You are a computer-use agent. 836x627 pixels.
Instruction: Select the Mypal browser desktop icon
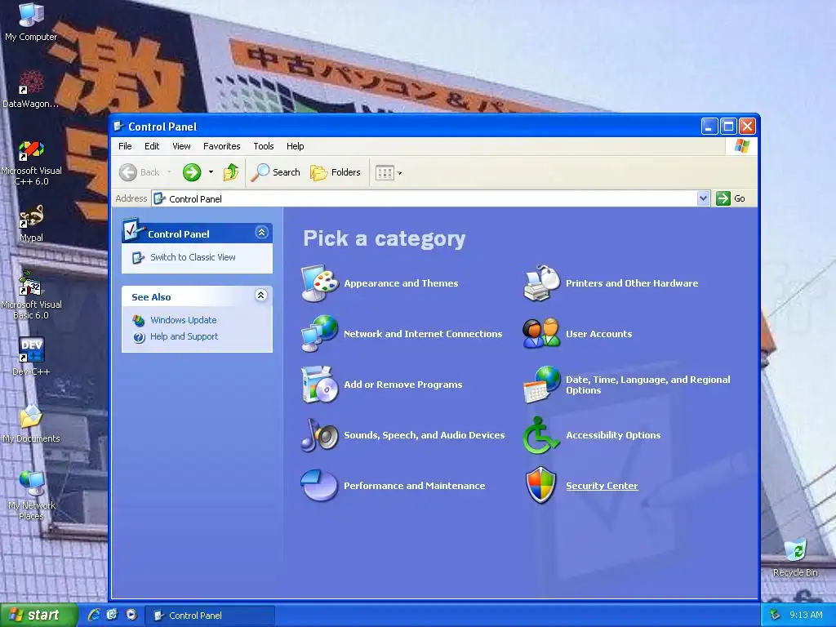click(31, 224)
